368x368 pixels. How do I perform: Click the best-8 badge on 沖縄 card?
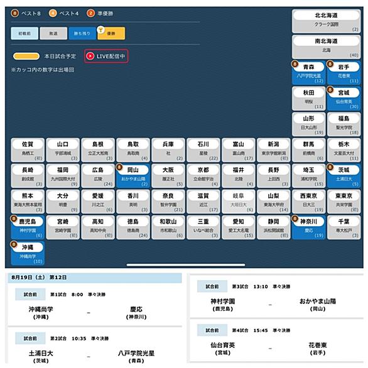[x=14, y=244]
